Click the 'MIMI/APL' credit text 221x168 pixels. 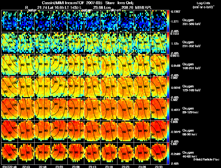(143, 7)
